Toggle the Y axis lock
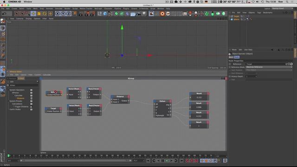This screenshot has width=297, height=167. (63, 13)
